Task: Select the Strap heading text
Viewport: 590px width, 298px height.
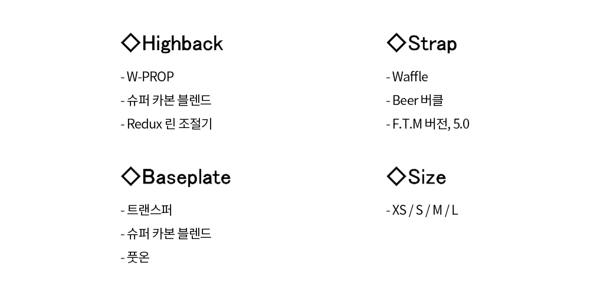Action: pyautogui.click(x=432, y=43)
